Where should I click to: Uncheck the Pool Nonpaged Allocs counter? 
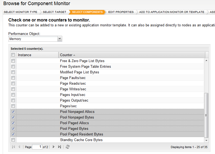pos(13,112)
